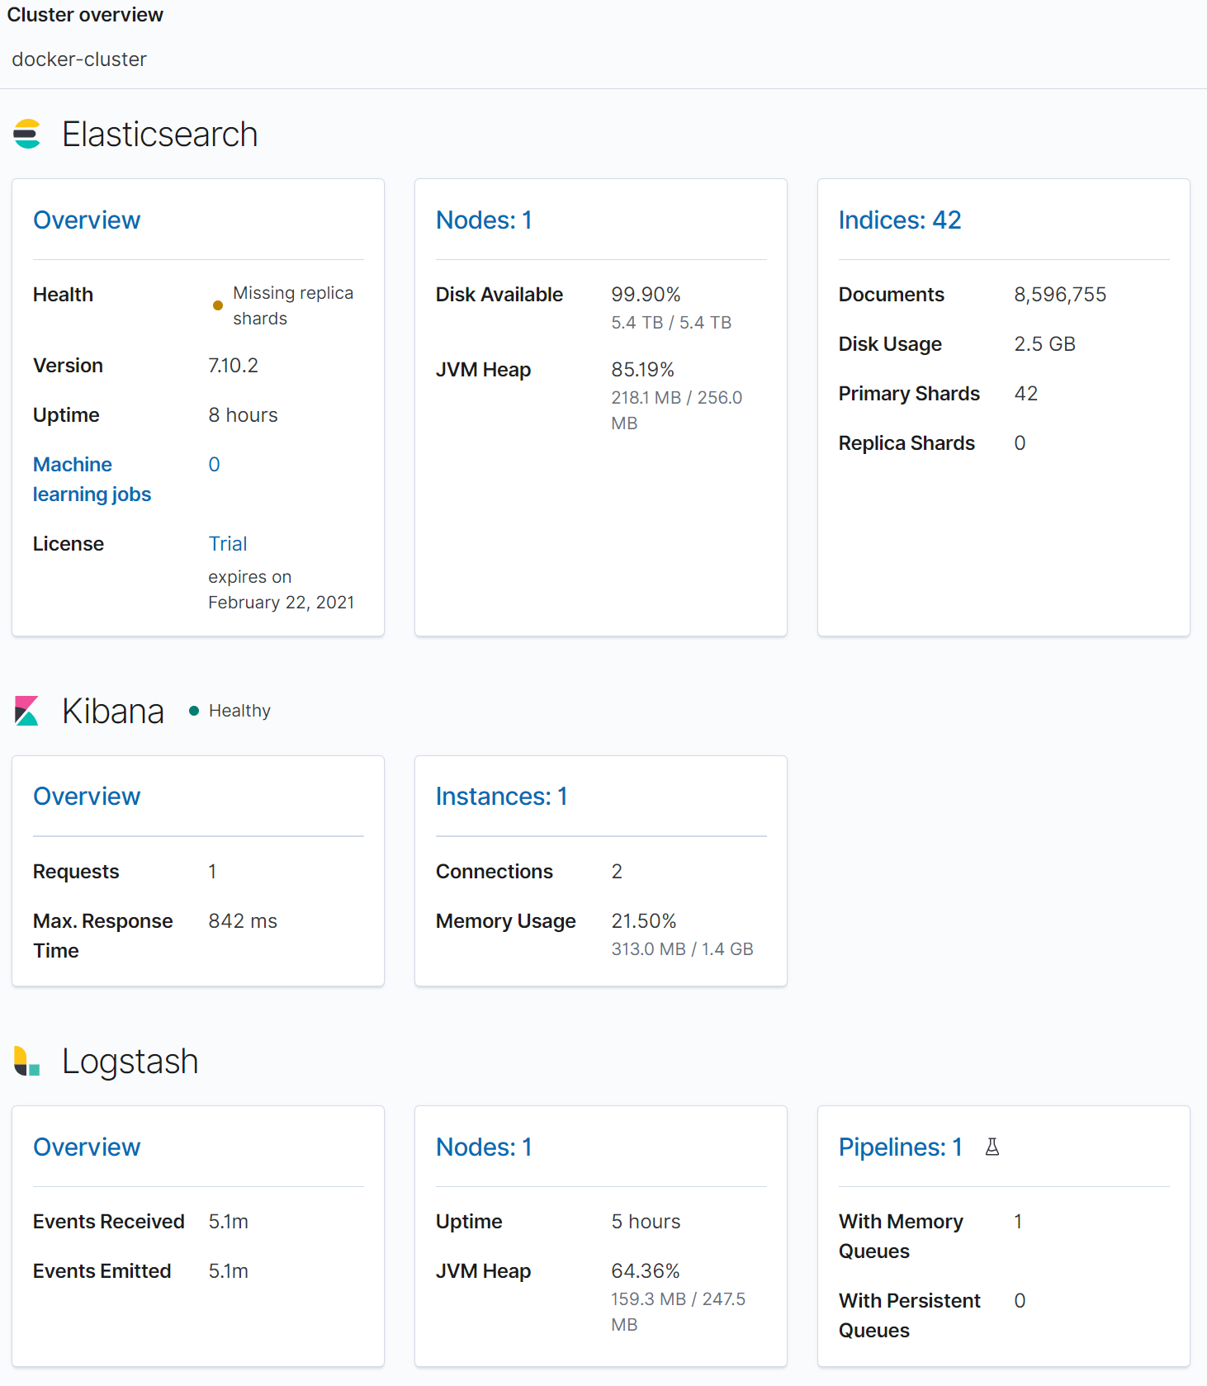Image resolution: width=1207 pixels, height=1386 pixels.
Task: Click the beaker icon next to Pipelines
Action: pos(992,1147)
